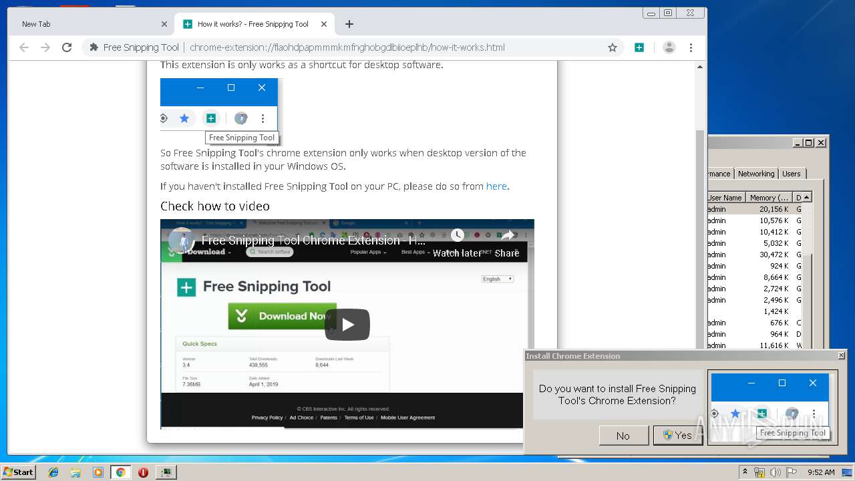Sort by Memory column header
The image size is (855, 481).
769,198
